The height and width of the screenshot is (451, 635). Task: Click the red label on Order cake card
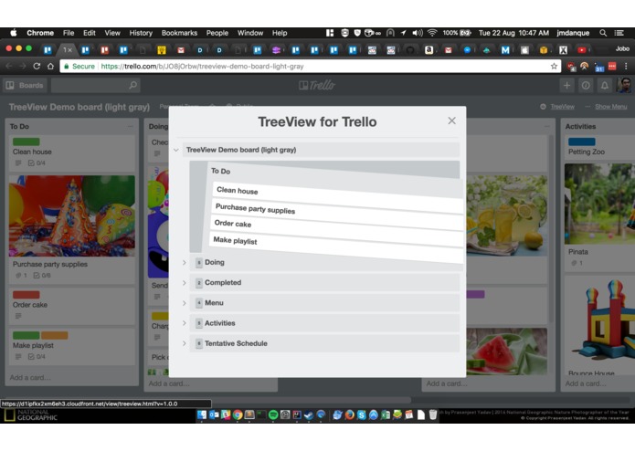[x=26, y=295]
